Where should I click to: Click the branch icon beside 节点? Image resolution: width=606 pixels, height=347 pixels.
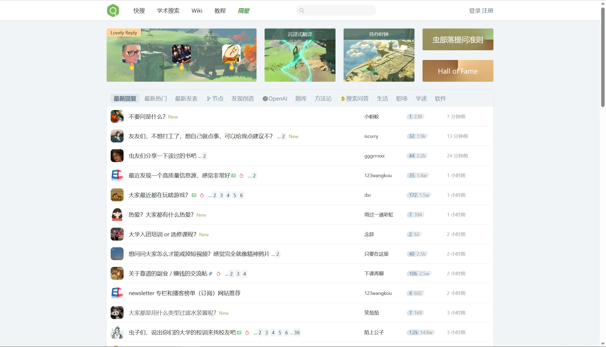(x=208, y=98)
